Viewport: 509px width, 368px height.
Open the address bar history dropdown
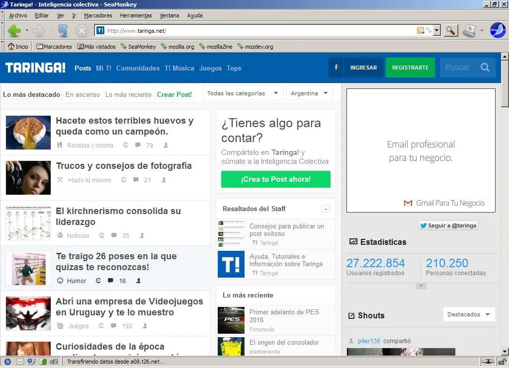[437, 30]
